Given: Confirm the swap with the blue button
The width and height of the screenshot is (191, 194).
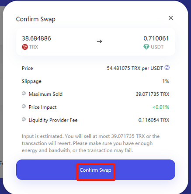Looking at the screenshot, I should pos(96,170).
